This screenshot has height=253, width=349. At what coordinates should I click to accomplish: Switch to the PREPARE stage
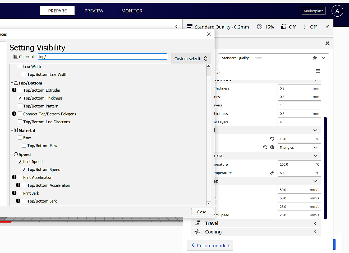(57, 11)
